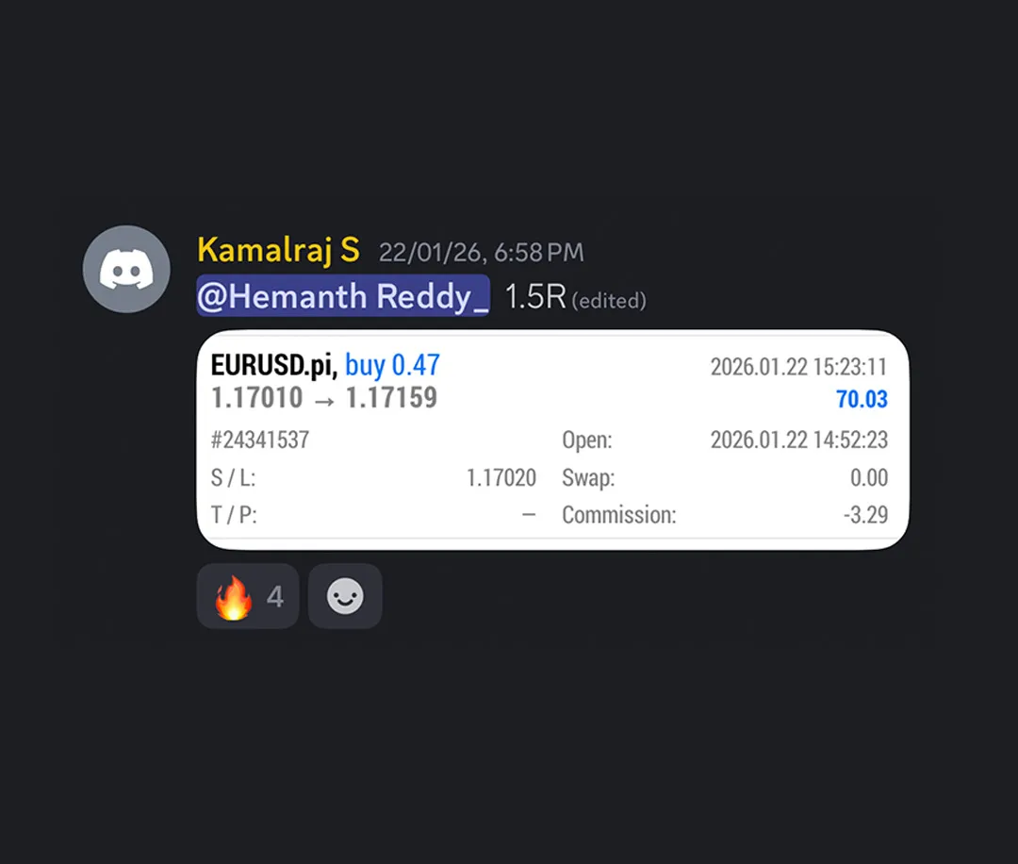Click the Discord default avatar icon

pyautogui.click(x=126, y=269)
